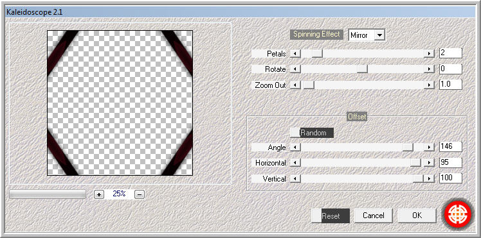Confirm with the OK button
Image resolution: width=481 pixels, height=238 pixels.
pos(417,216)
